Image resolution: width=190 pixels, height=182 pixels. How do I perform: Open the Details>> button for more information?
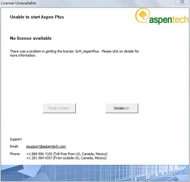122,108
